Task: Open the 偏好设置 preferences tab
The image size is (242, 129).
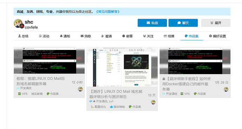Action: [x=217, y=36]
